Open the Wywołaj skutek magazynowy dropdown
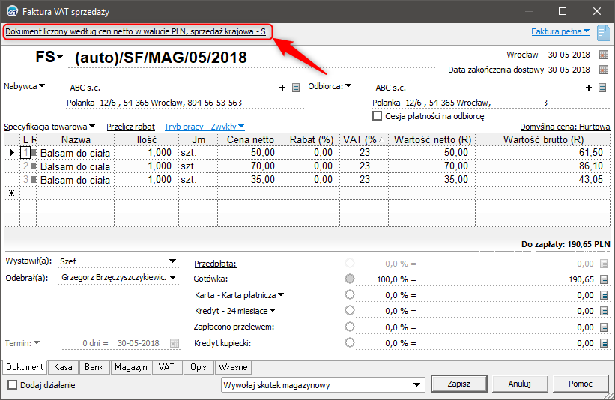The height and width of the screenshot is (400, 615). tap(417, 384)
